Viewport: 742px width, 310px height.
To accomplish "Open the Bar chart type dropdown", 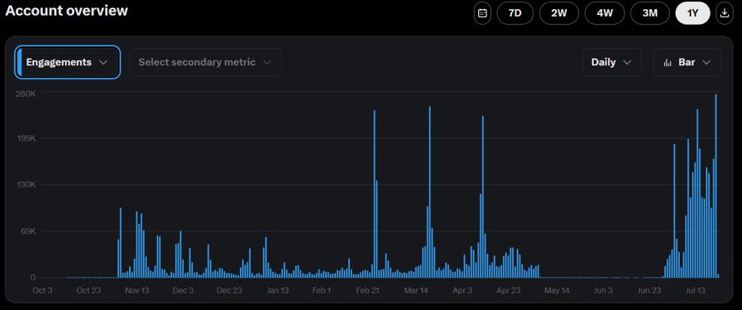I will coord(687,62).
